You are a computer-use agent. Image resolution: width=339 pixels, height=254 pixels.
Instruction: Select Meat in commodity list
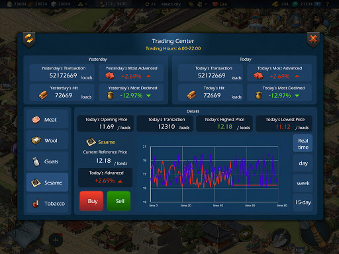point(47,120)
